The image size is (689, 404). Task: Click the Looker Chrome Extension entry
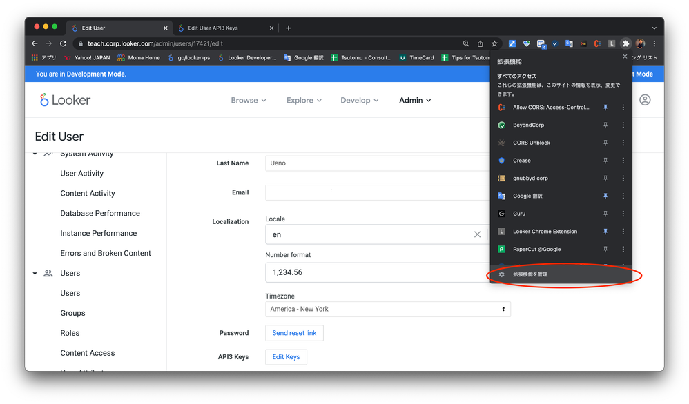[x=545, y=231]
